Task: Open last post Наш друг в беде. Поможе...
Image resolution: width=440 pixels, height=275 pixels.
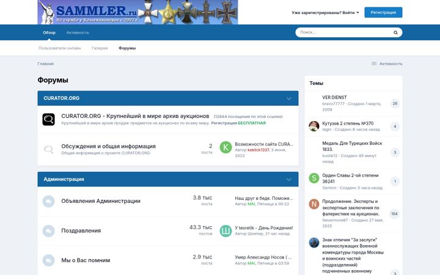Action: 264,198
